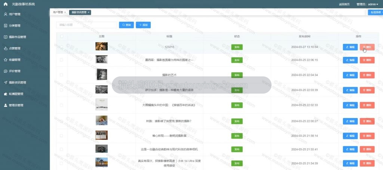Click the 添加 add button
The width and height of the screenshot is (383, 170).
pyautogui.click(x=143, y=25)
